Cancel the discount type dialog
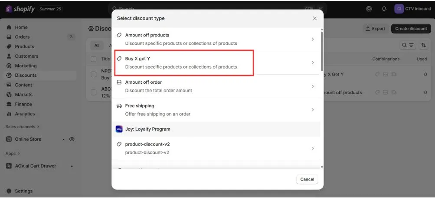Image resolution: width=435 pixels, height=198 pixels. [x=307, y=179]
